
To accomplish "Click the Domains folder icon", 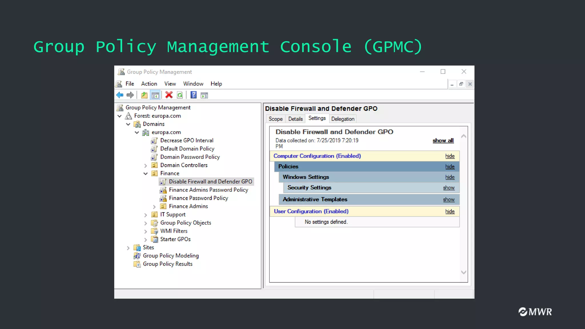I will [x=137, y=124].
